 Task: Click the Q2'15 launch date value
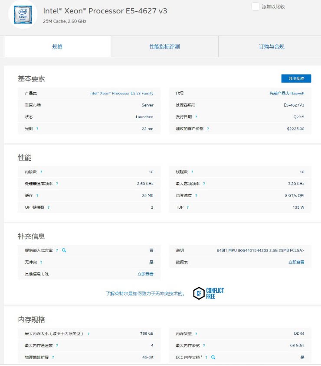[299, 117]
